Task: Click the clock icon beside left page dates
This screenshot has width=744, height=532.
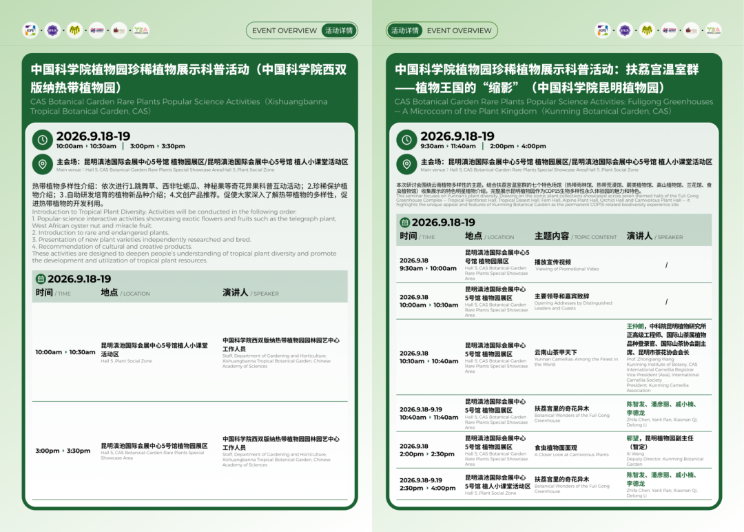Action: point(42,140)
